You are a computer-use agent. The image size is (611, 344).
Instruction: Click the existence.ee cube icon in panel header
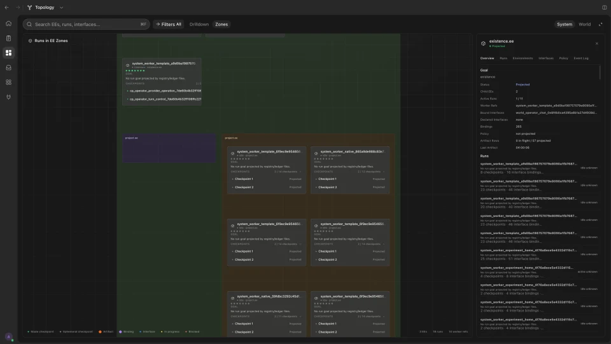pos(483,44)
